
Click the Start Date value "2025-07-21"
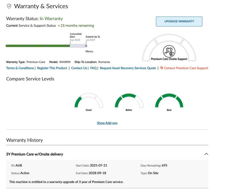click(x=99, y=165)
